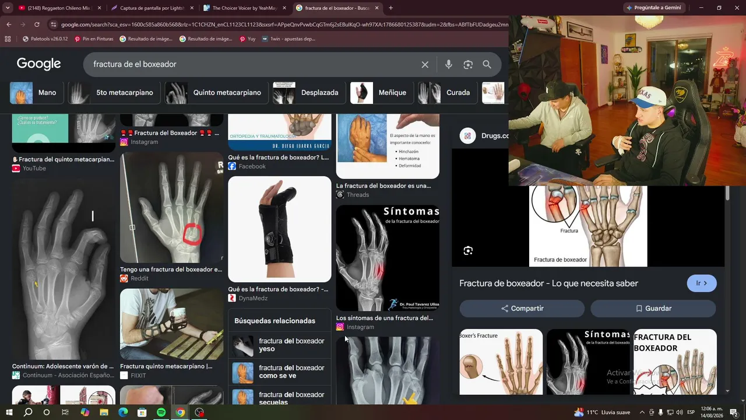This screenshot has height=420, width=746.
Task: Open the Windows Start menu
Action: click(10, 412)
